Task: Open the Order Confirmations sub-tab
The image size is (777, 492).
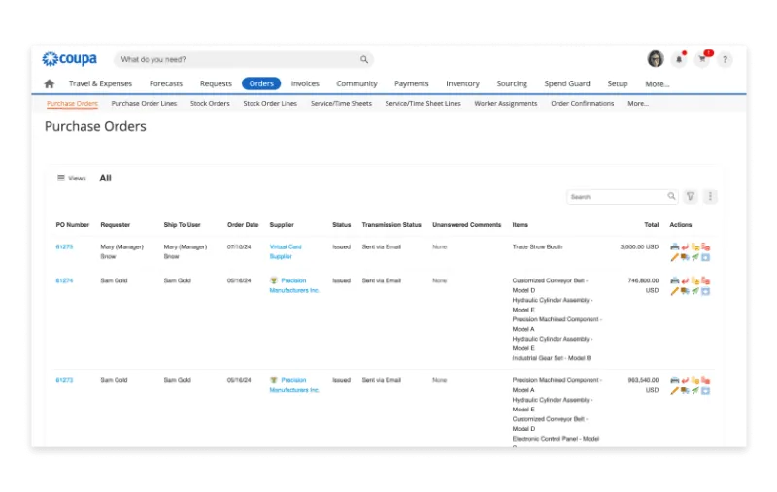Action: click(582, 104)
